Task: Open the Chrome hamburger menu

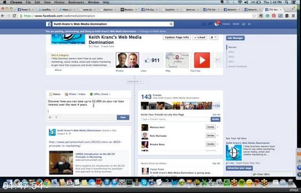Action: [293, 15]
